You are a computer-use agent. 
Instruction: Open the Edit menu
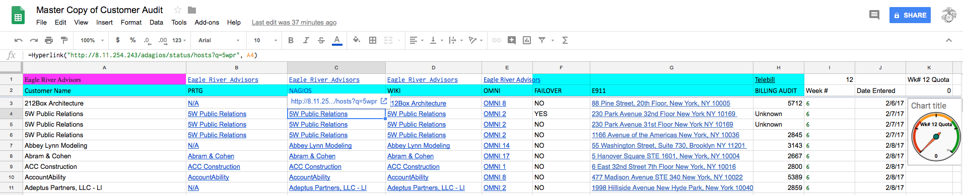60,22
